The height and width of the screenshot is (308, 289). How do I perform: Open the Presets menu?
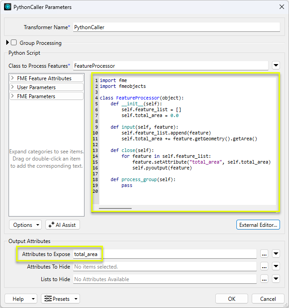[60, 299]
